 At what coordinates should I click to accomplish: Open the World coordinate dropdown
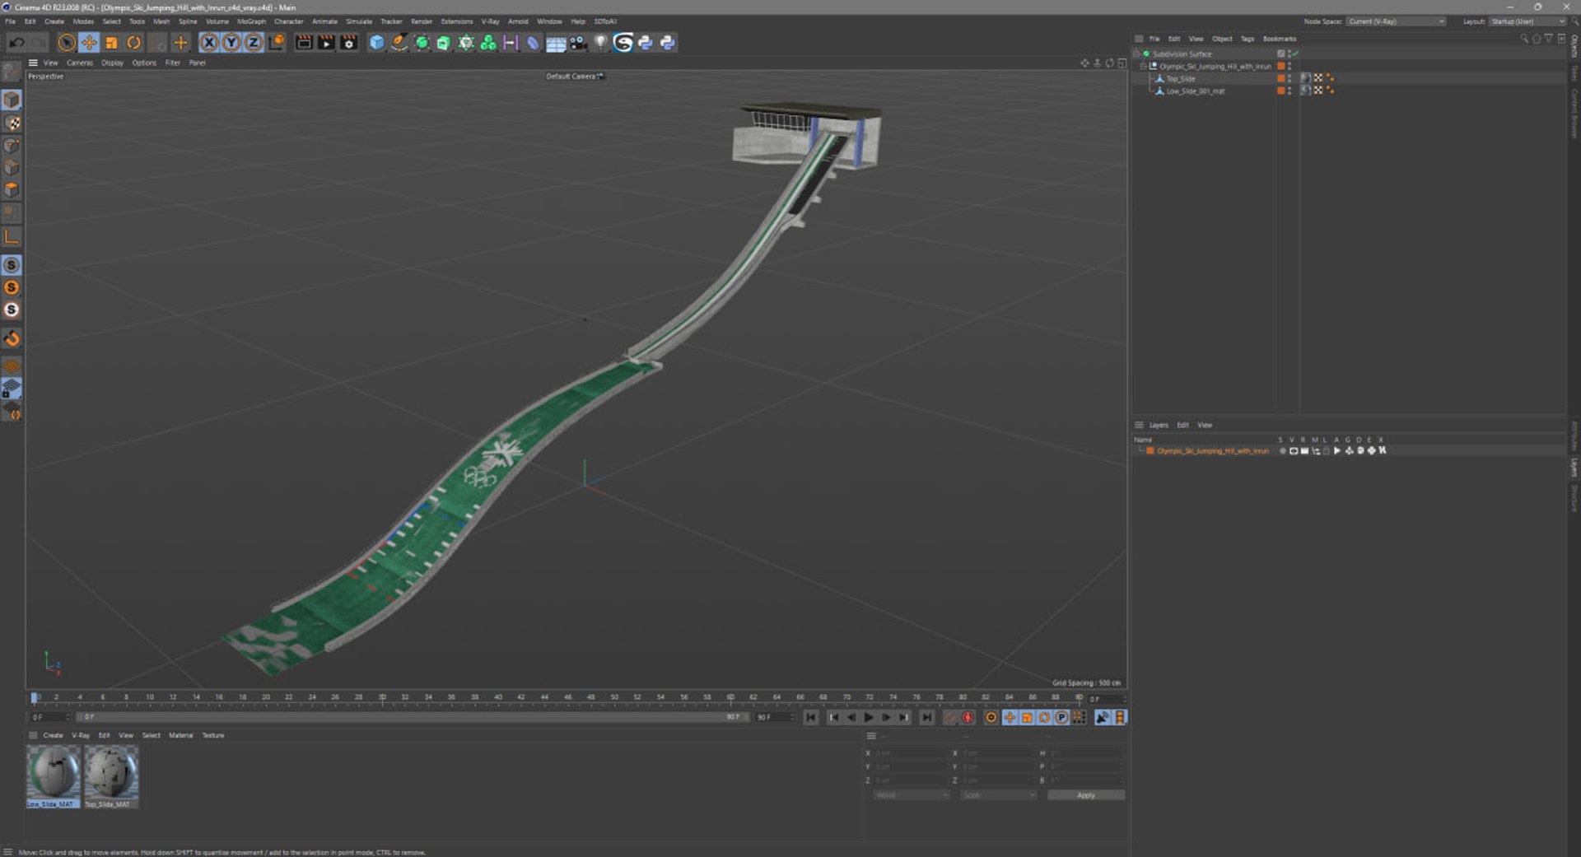click(911, 795)
